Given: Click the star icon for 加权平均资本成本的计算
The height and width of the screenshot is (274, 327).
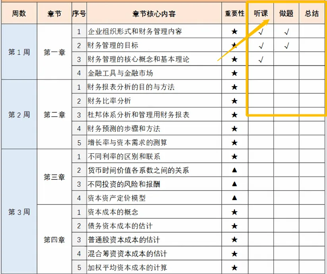Looking at the screenshot, I should click(x=234, y=268).
